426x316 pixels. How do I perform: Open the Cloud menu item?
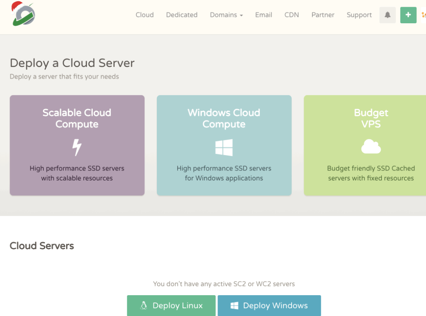(144, 15)
